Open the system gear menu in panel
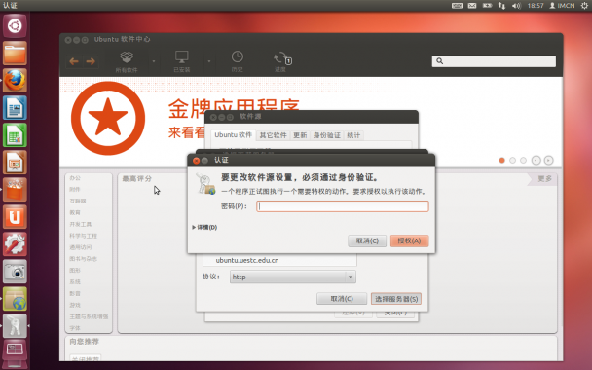 pyautogui.click(x=584, y=6)
